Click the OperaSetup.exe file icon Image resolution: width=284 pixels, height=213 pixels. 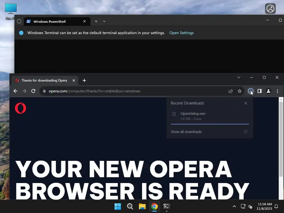[x=174, y=114]
